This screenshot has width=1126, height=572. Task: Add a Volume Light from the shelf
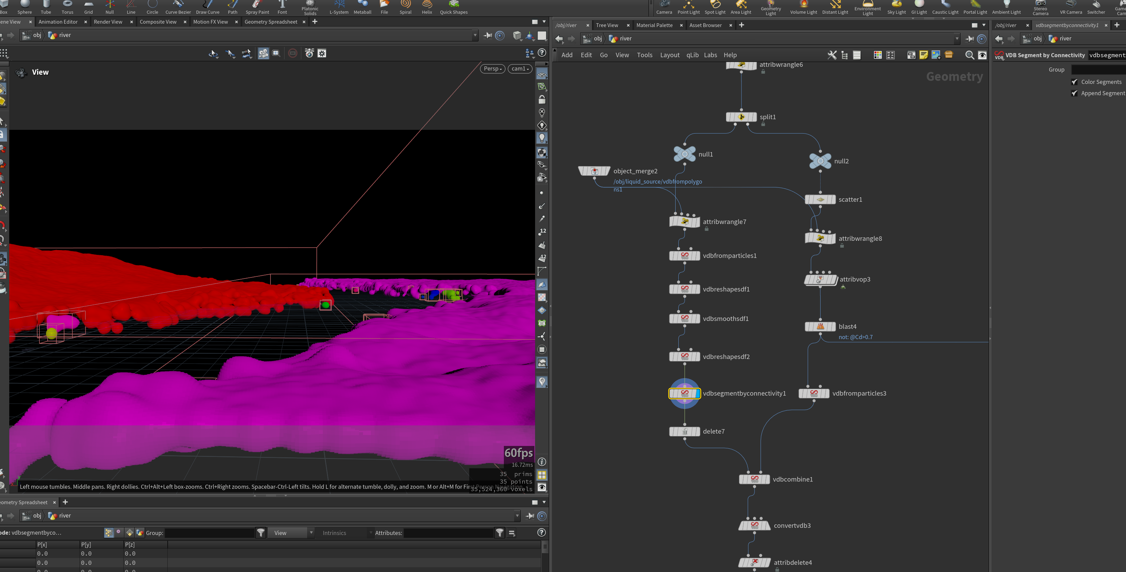(x=803, y=8)
